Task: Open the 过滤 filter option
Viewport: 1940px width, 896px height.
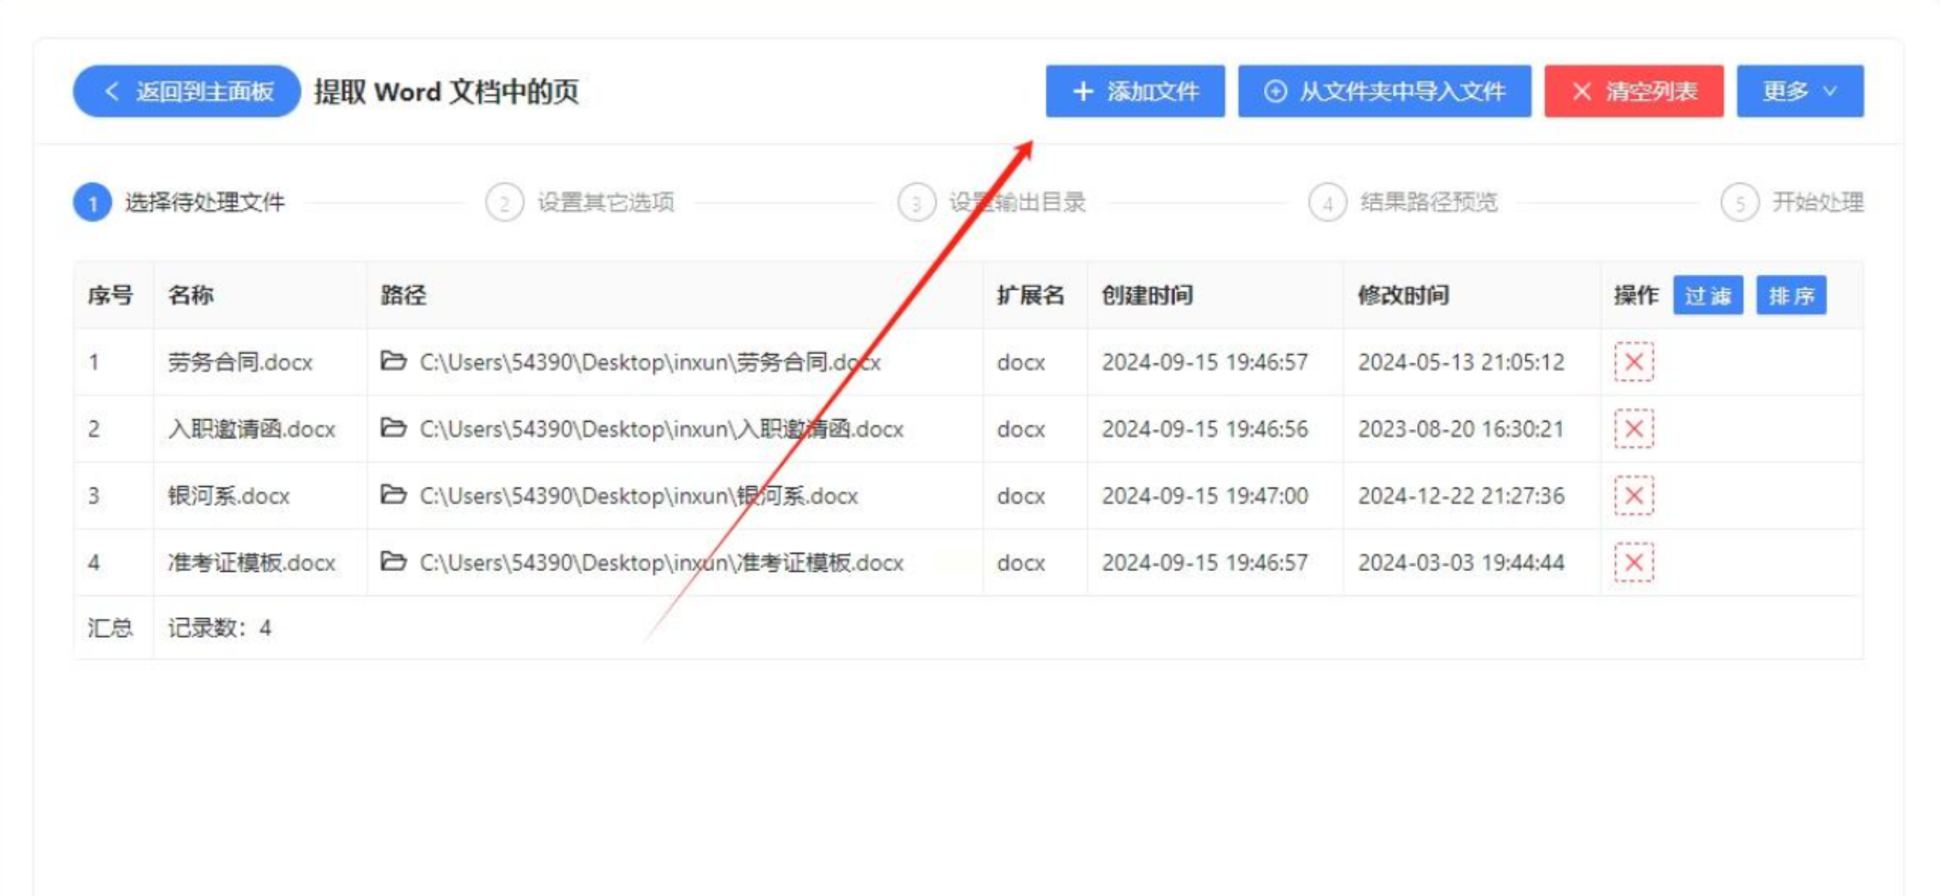Action: (x=1707, y=296)
